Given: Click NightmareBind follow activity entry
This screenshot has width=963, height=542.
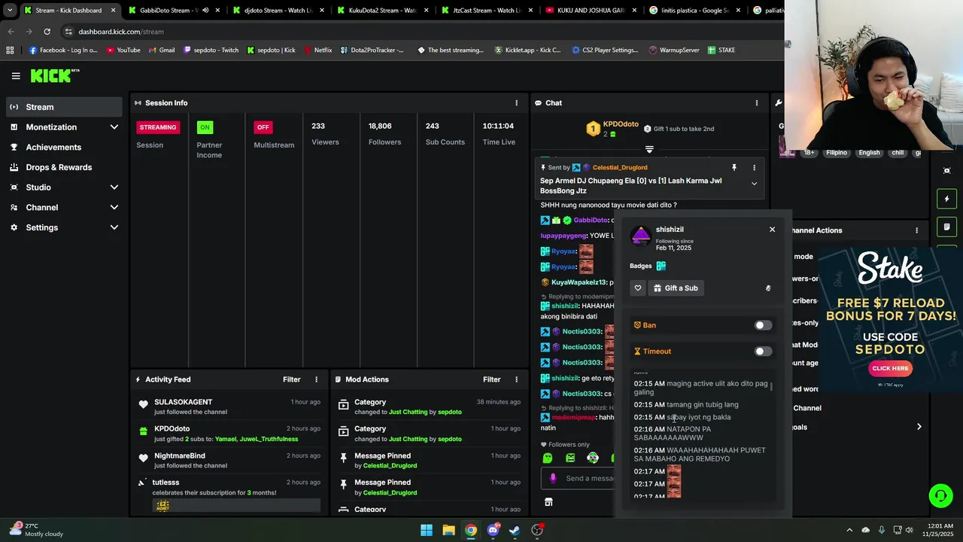Looking at the screenshot, I should point(229,460).
